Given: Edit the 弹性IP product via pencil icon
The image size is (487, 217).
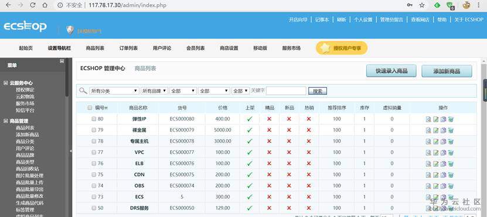Looking at the screenshot, I should click(x=436, y=119).
